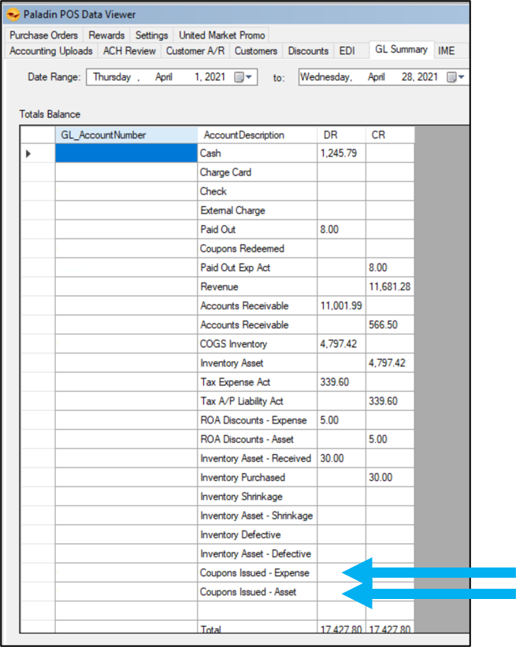Viewport: 516px width, 647px height.
Task: Click the end date field showing April 28, 2021
Action: point(384,77)
